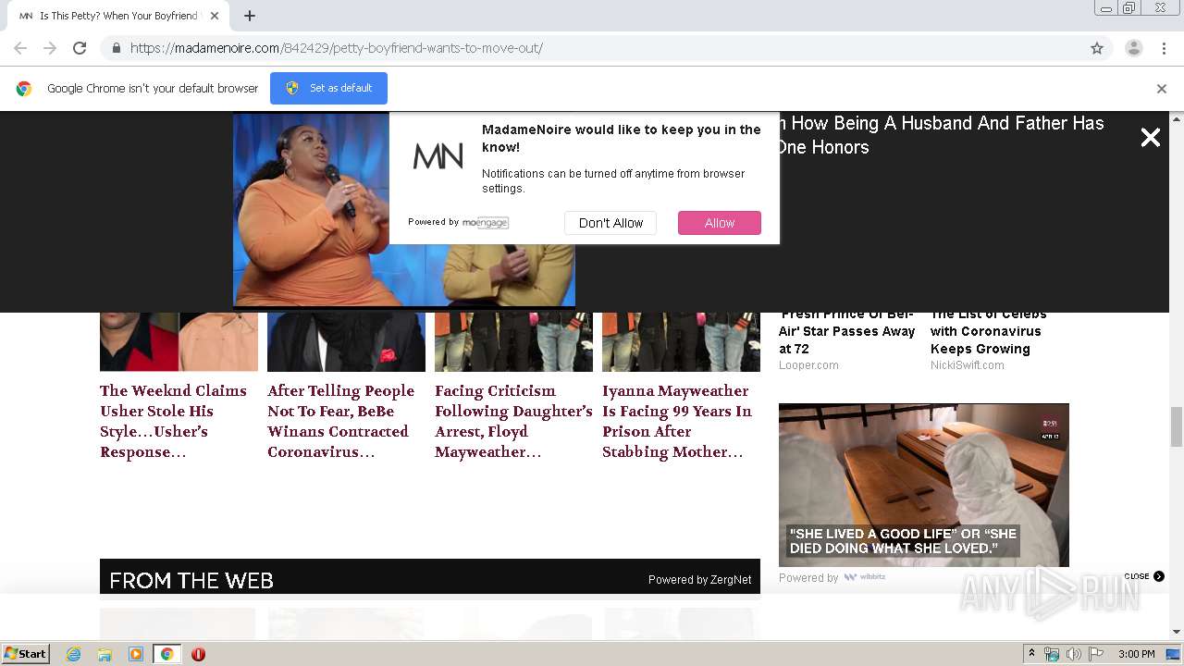Open the media player taskbar icon
The width and height of the screenshot is (1184, 666).
[136, 654]
